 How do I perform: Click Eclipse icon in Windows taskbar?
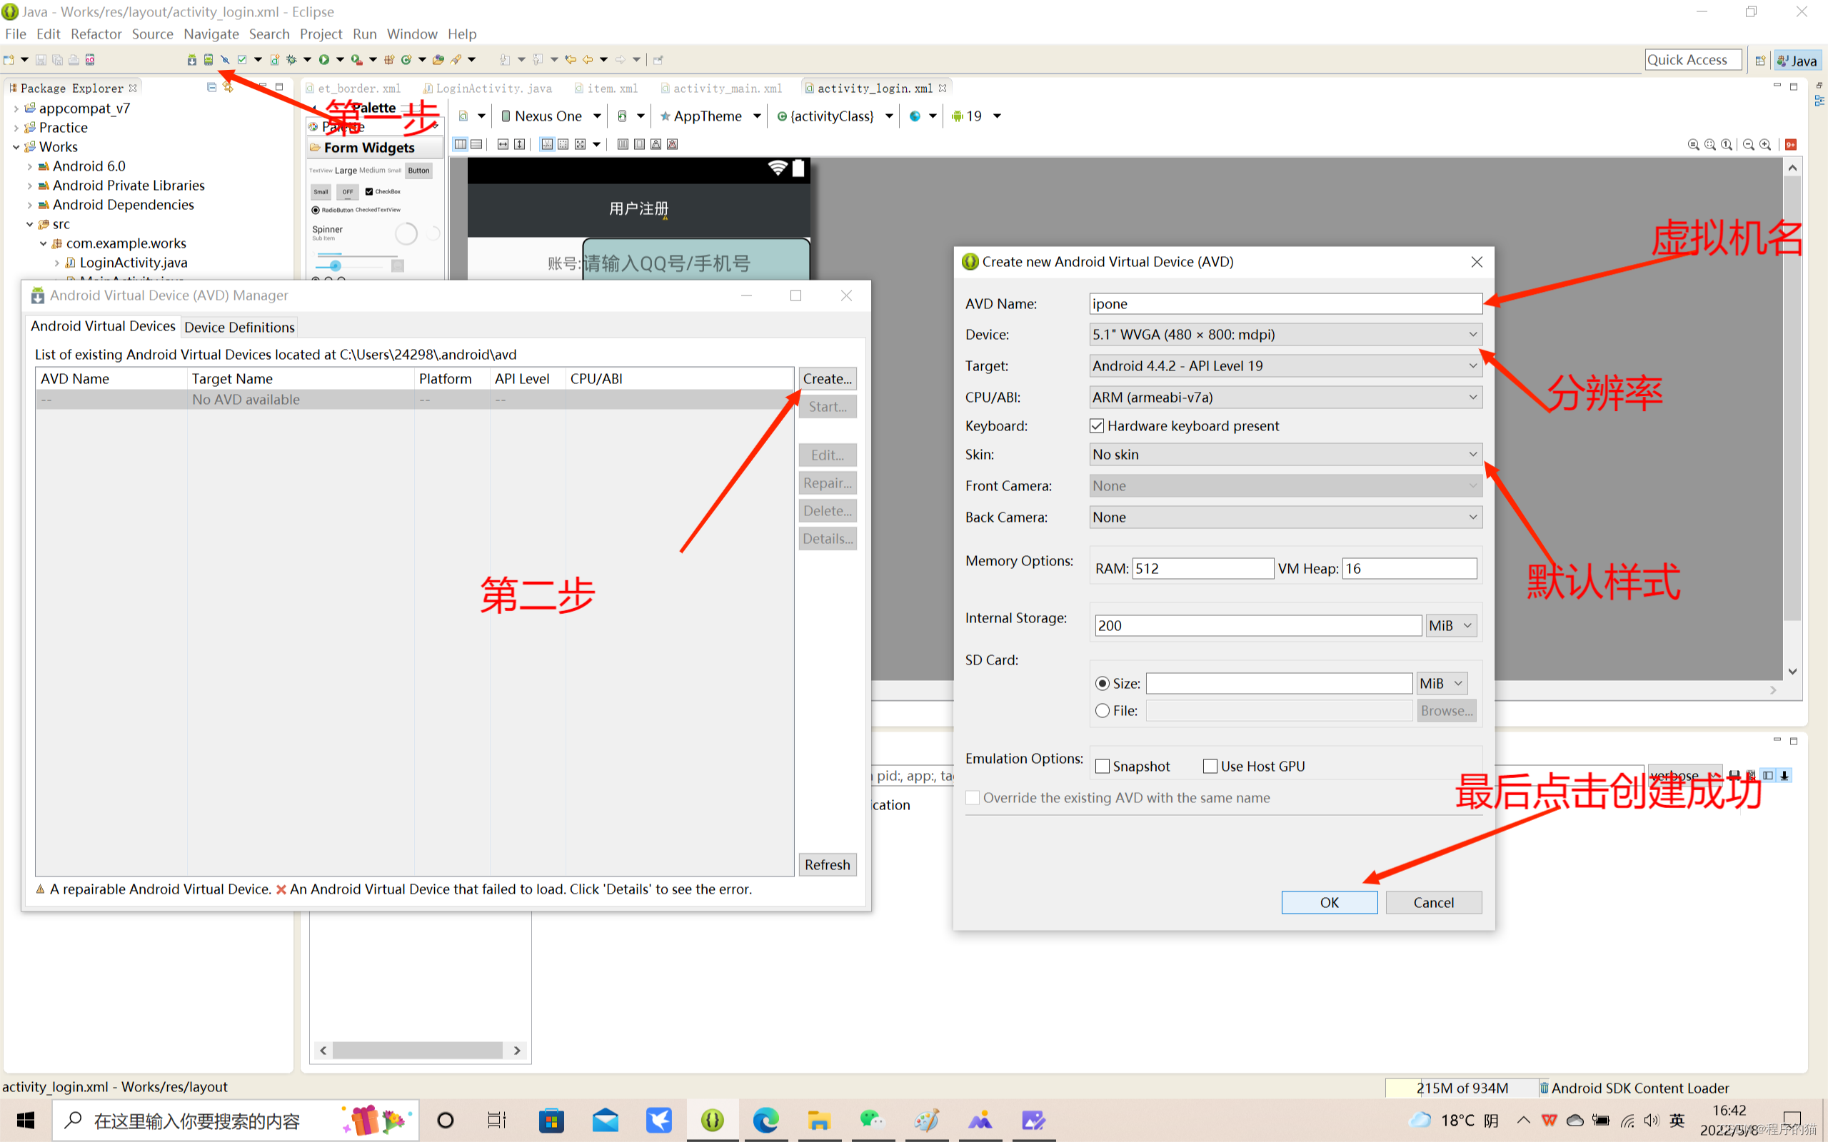coord(711,1120)
